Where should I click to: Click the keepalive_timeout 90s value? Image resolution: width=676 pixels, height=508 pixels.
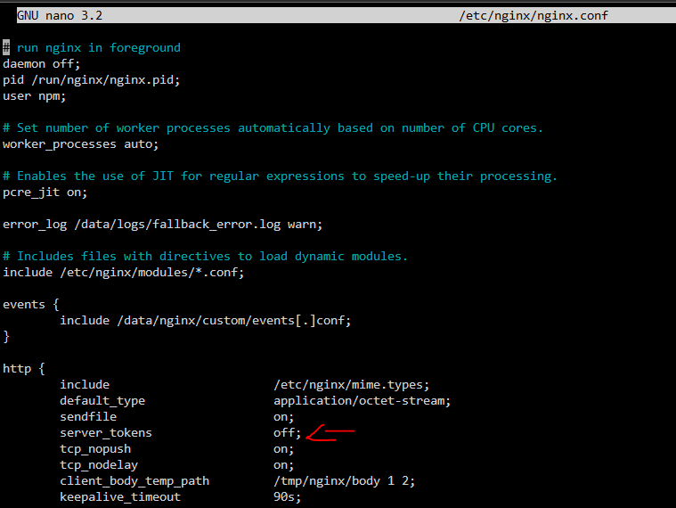click(287, 496)
